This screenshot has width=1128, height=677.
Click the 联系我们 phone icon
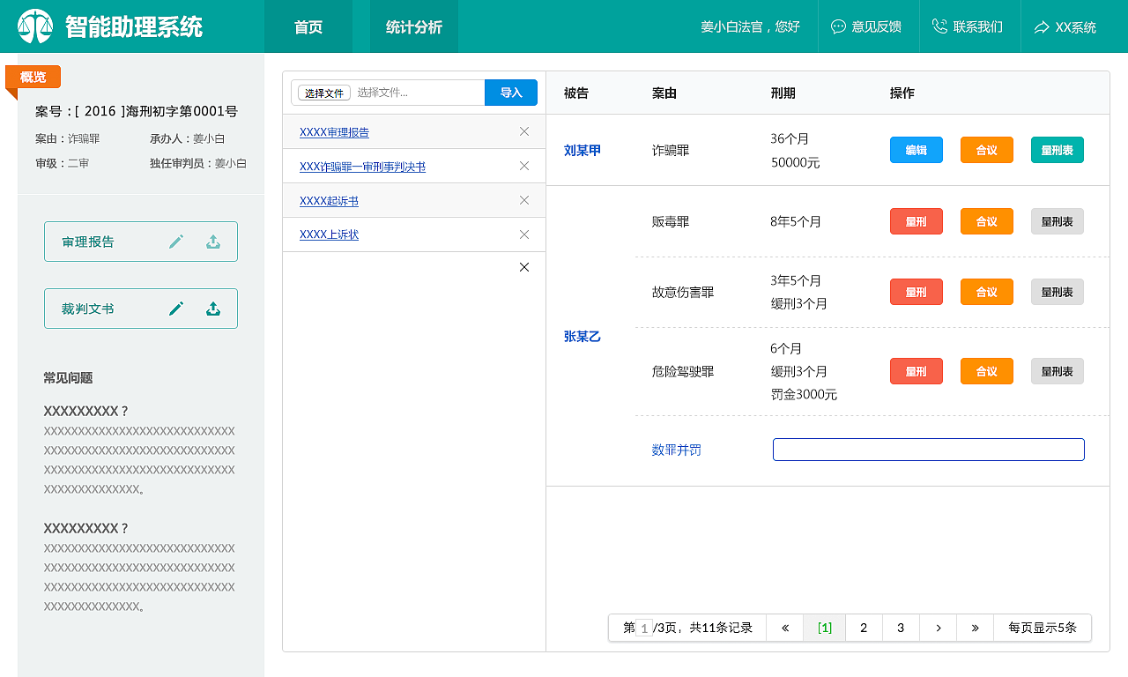point(939,26)
